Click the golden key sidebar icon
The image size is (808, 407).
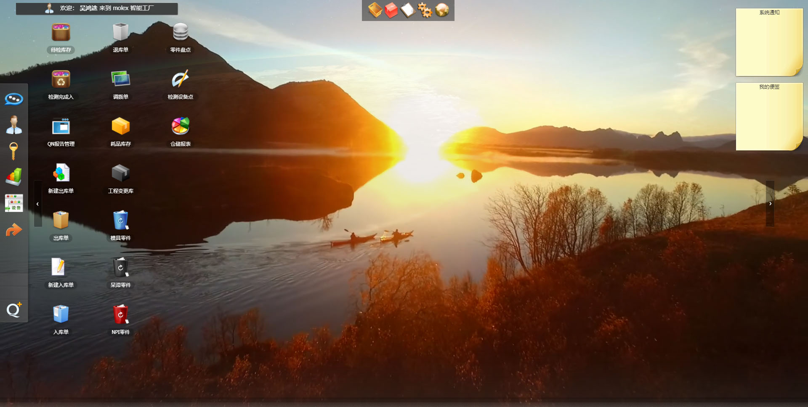click(x=13, y=151)
